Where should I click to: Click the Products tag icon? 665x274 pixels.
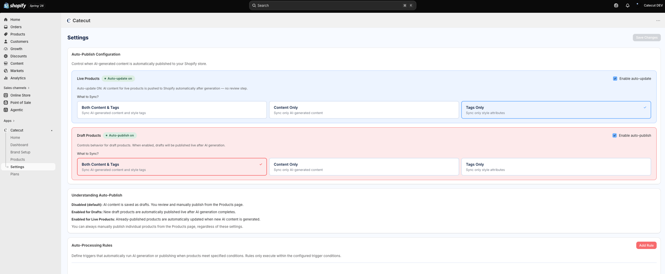6,34
